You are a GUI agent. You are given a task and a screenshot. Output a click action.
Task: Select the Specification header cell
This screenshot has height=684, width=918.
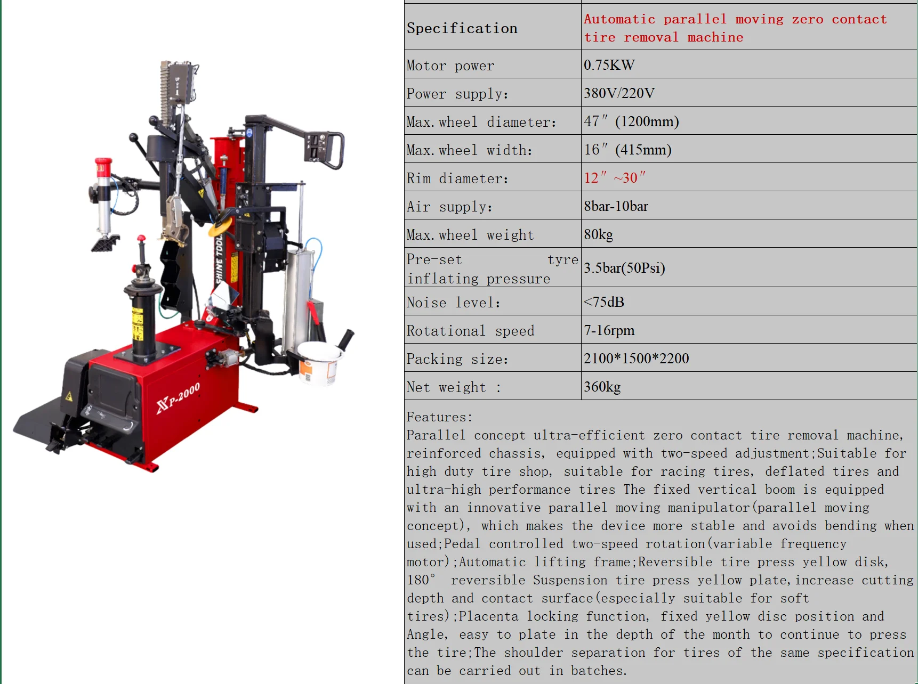tap(462, 28)
